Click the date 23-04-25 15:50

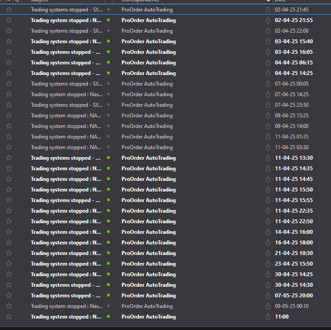point(294,264)
